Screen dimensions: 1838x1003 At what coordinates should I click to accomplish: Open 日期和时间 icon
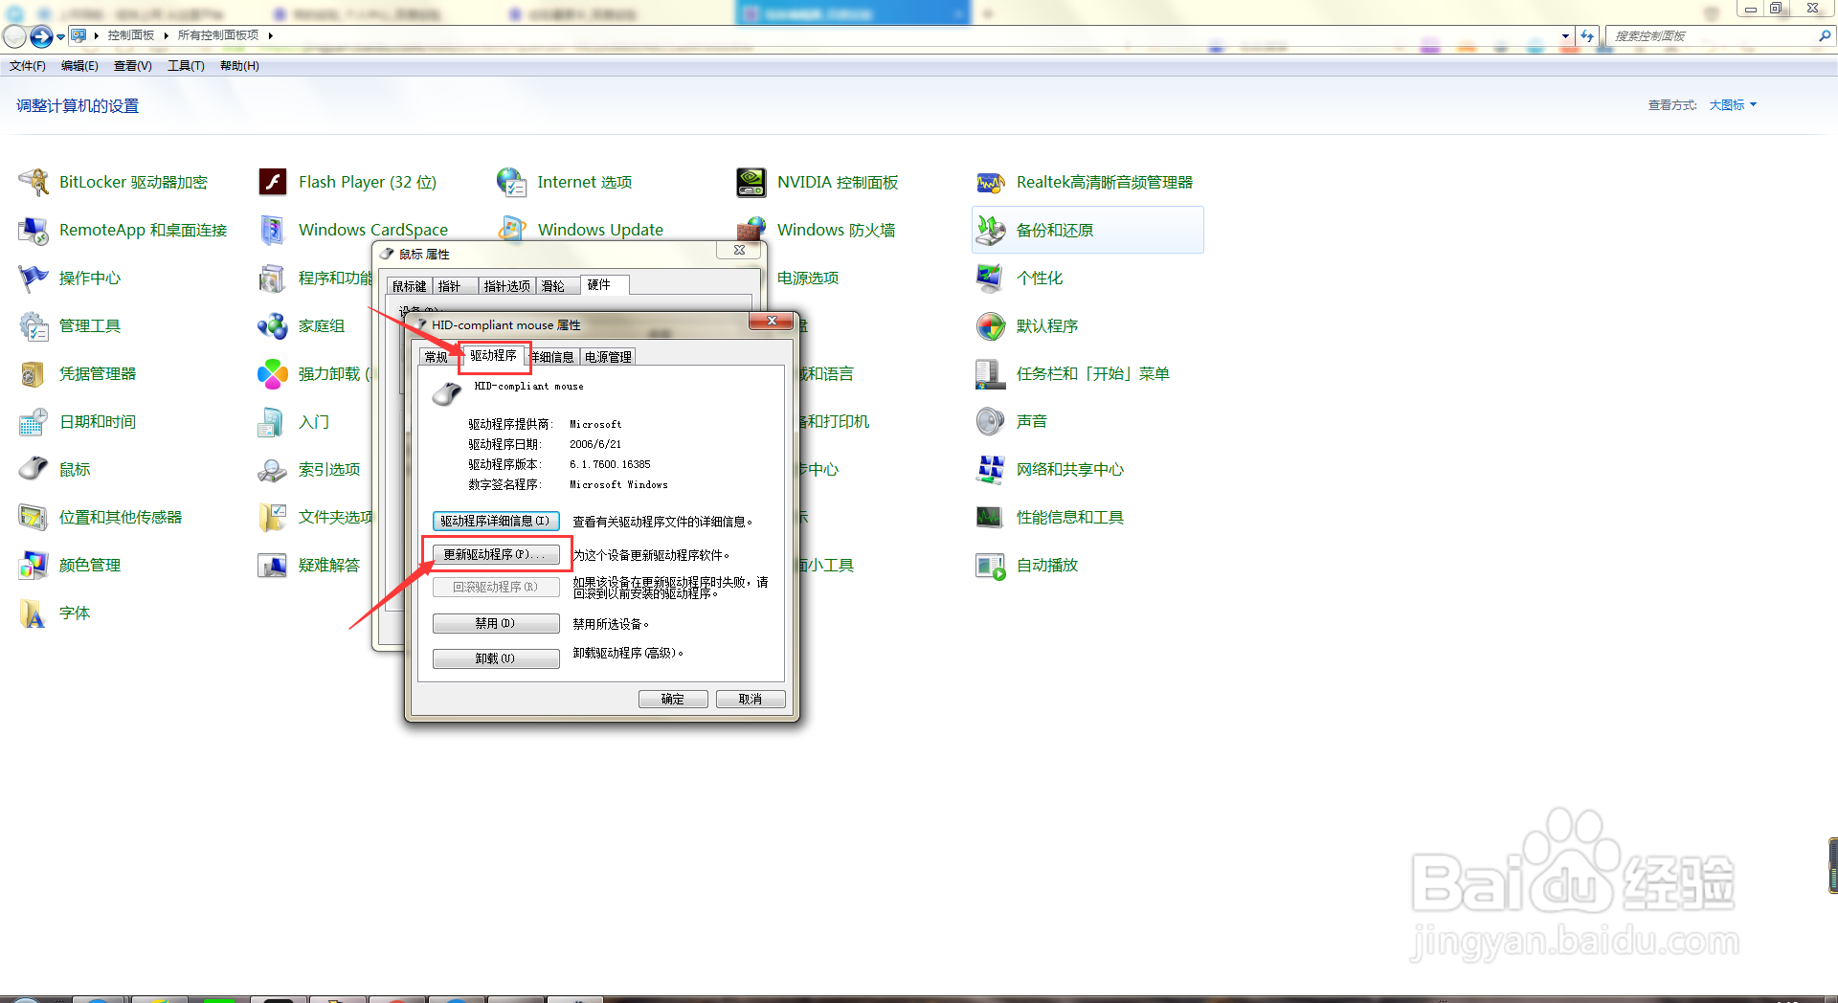34,421
